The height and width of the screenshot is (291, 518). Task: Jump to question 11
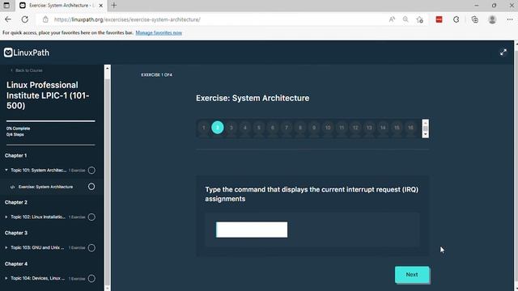tap(342, 128)
